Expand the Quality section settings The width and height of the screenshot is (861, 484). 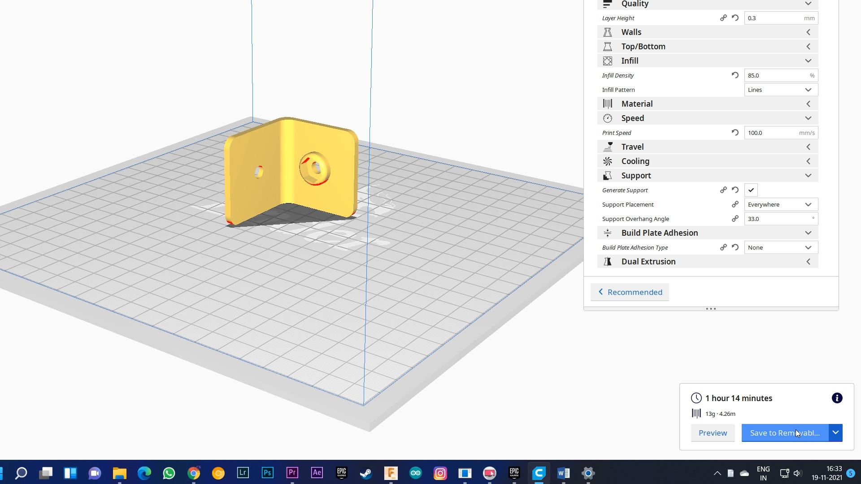(x=809, y=4)
